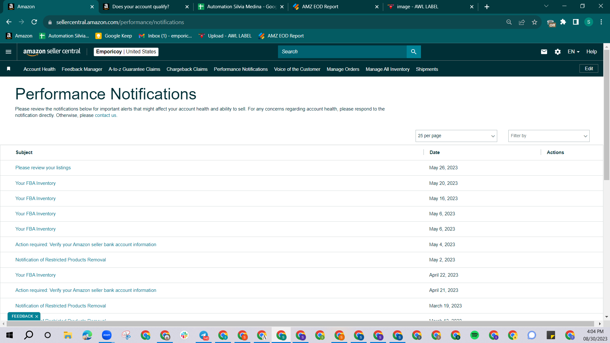This screenshot has width=610, height=343.
Task: Click the search magnifier button in Seller Central
Action: [x=414, y=52]
